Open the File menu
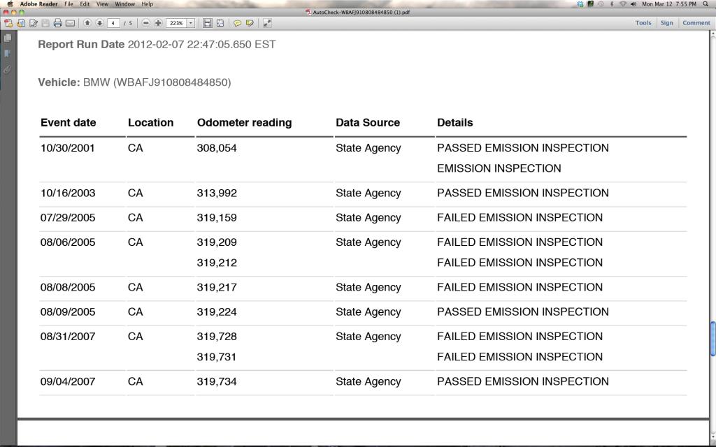This screenshot has width=716, height=447. [69, 3]
